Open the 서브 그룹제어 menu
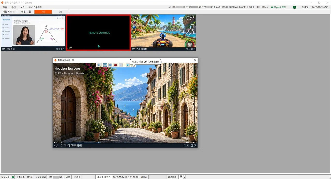331x179 pixels. click(x=35, y=7)
